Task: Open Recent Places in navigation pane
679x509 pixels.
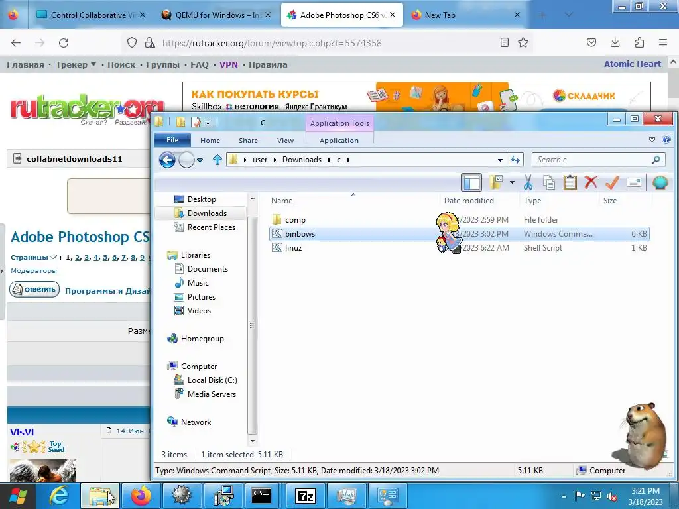Action: tap(212, 227)
